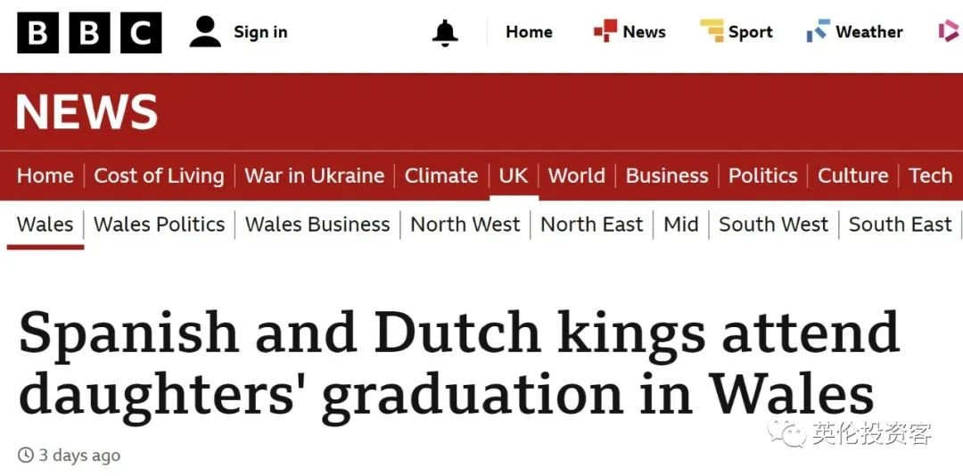The image size is (963, 476).
Task: Open the Sign in link
Action: (260, 32)
